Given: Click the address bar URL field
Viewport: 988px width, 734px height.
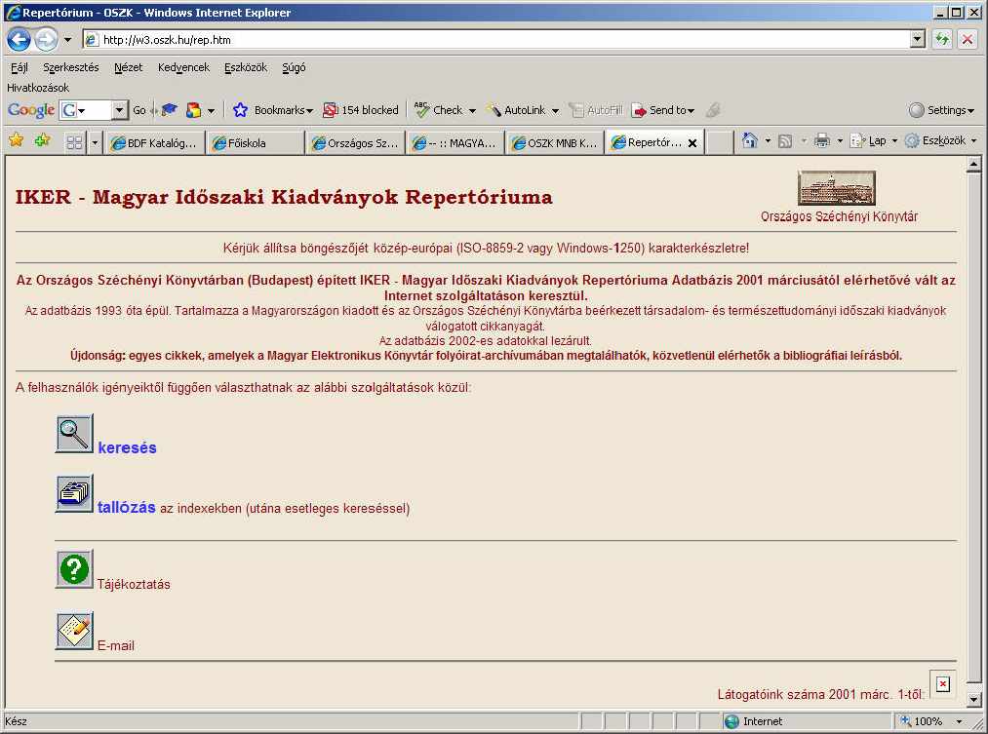Looking at the screenshot, I should click(496, 40).
